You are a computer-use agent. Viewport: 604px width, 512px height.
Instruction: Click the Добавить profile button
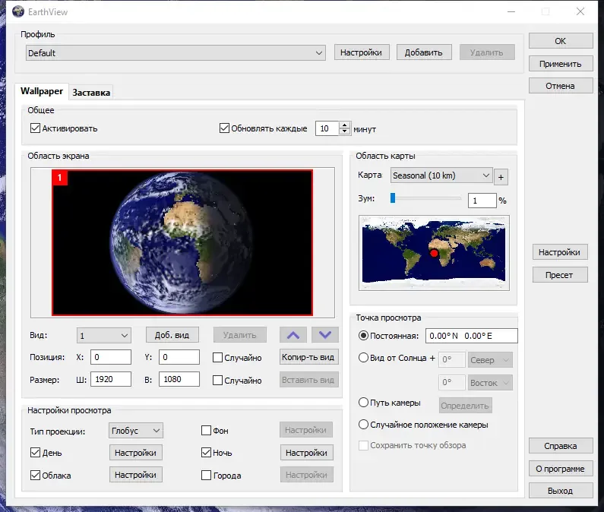pyautogui.click(x=424, y=52)
